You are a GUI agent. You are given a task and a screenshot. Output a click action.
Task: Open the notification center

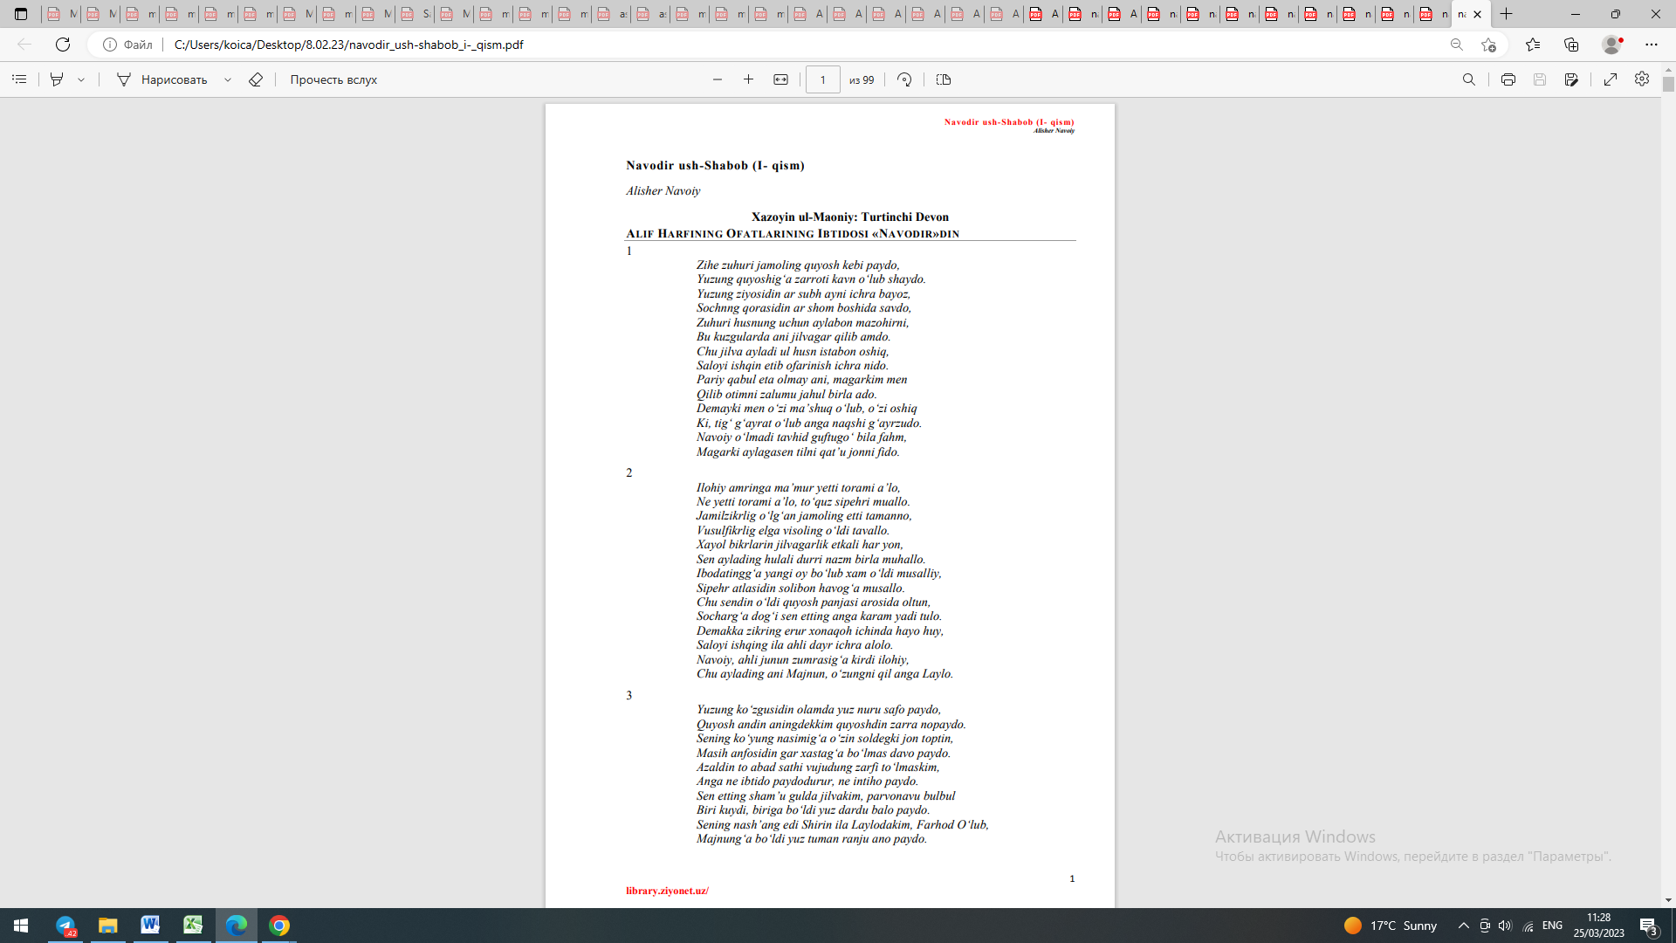pyautogui.click(x=1649, y=926)
